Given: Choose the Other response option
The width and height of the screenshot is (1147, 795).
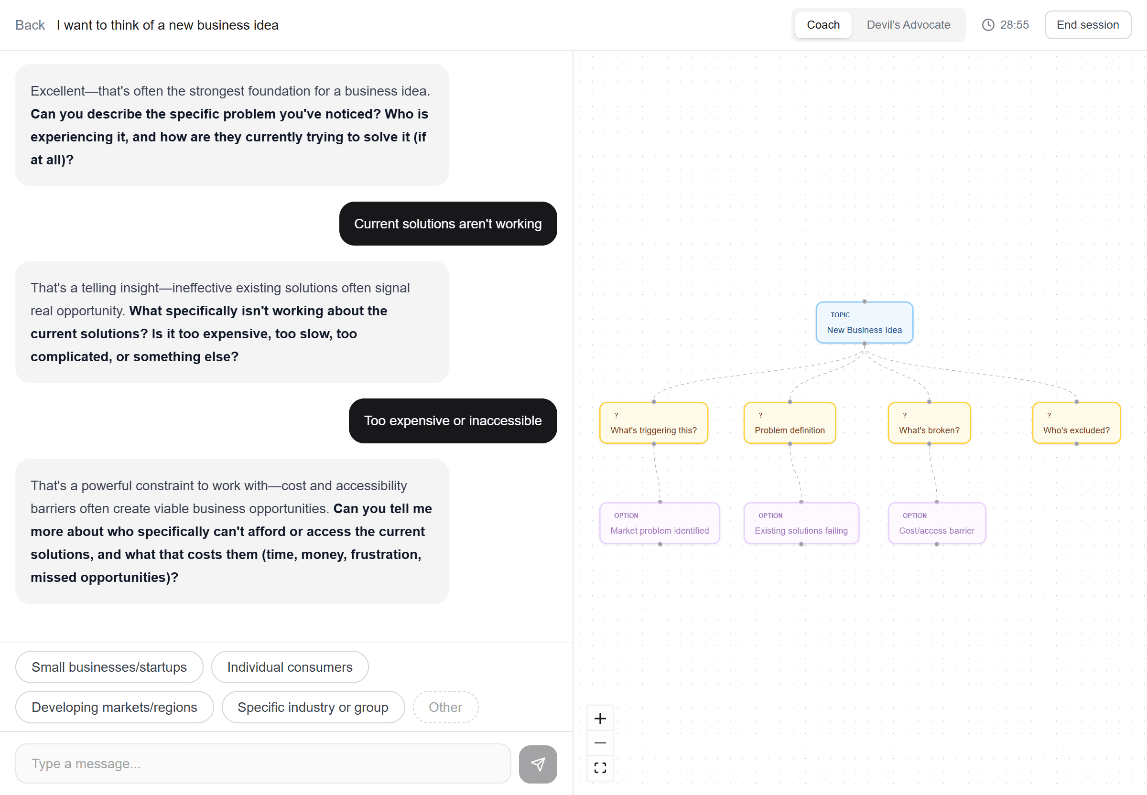Looking at the screenshot, I should [445, 707].
